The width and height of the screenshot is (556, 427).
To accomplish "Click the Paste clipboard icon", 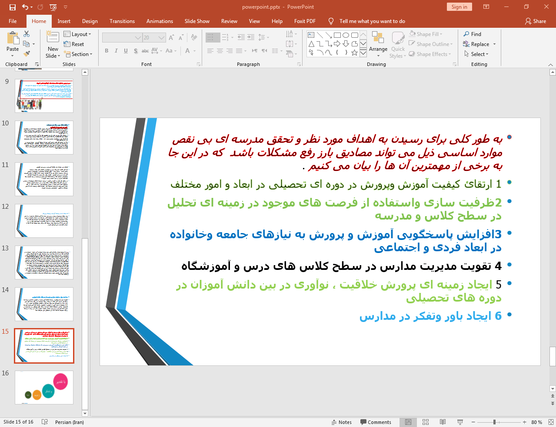I will coord(13,38).
